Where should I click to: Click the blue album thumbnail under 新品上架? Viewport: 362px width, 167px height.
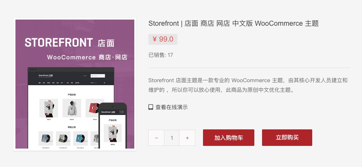pyautogui.click(x=80, y=139)
